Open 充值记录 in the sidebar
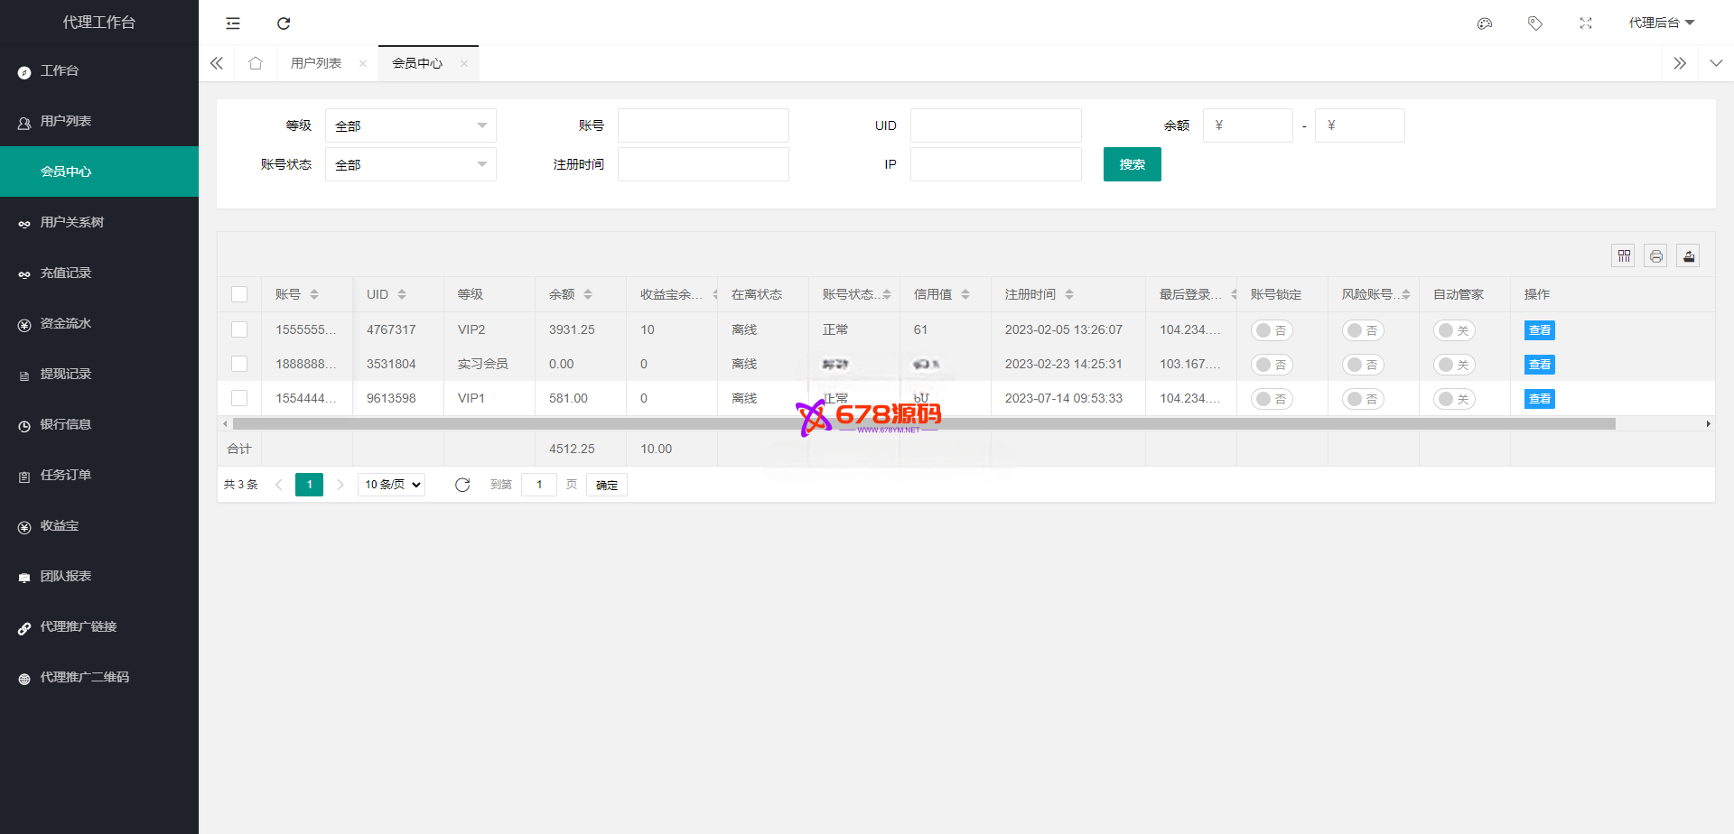 pos(99,273)
